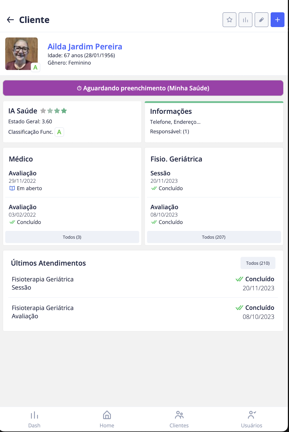
Task: Open client profile link Ailda Jardim Pereira
Action: [x=85, y=46]
